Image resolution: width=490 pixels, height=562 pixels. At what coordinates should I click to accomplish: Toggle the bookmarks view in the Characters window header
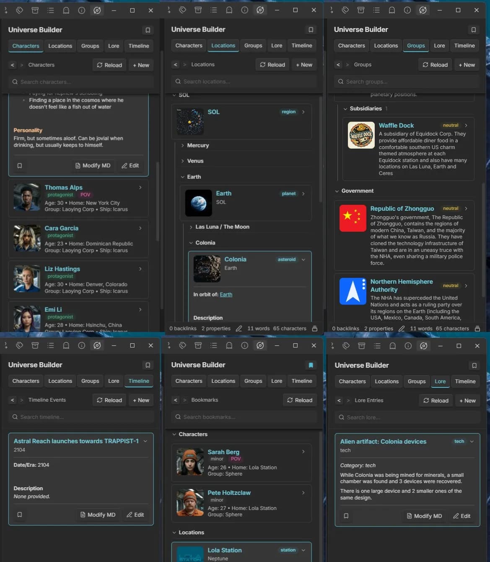(x=148, y=30)
